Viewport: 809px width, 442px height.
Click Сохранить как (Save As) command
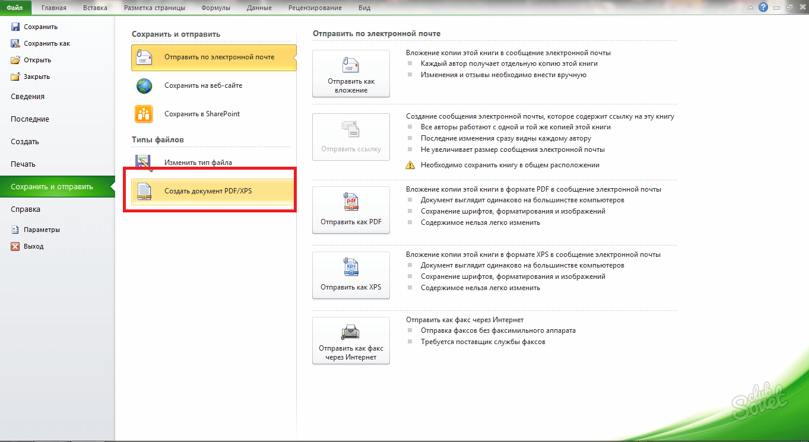pyautogui.click(x=46, y=43)
